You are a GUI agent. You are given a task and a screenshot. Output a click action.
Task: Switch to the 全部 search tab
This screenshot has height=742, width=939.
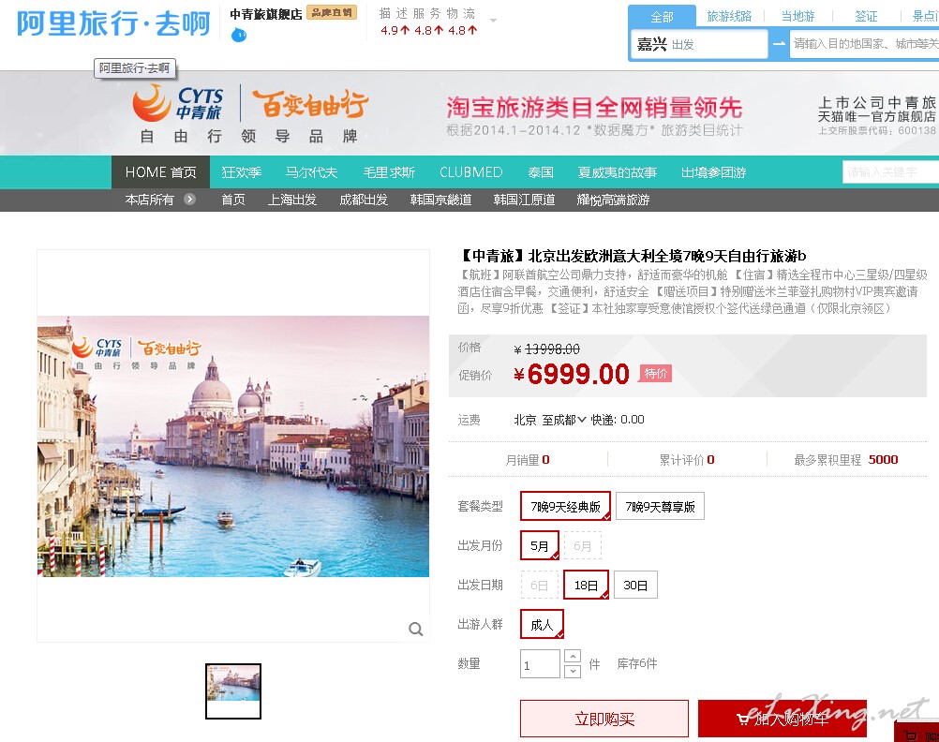662,17
